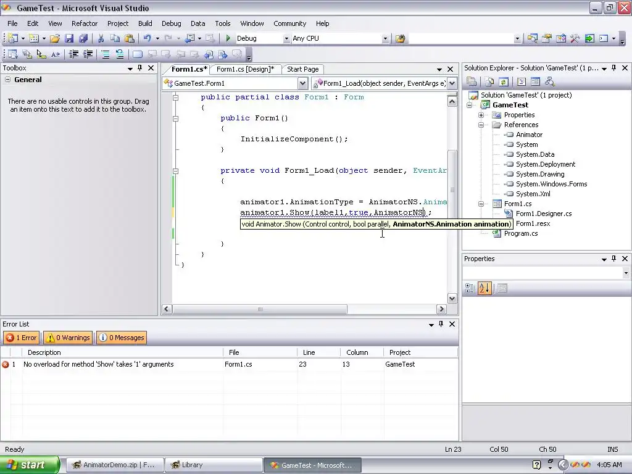The width and height of the screenshot is (632, 474).
Task: Switch to the Form1.cs [Design] tab
Action: [245, 69]
